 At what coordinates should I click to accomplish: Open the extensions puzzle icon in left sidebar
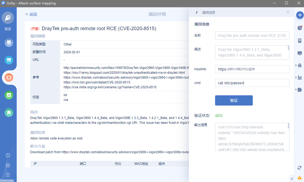point(9,112)
